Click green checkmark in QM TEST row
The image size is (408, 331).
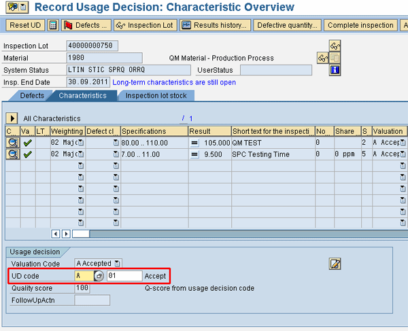coord(28,143)
